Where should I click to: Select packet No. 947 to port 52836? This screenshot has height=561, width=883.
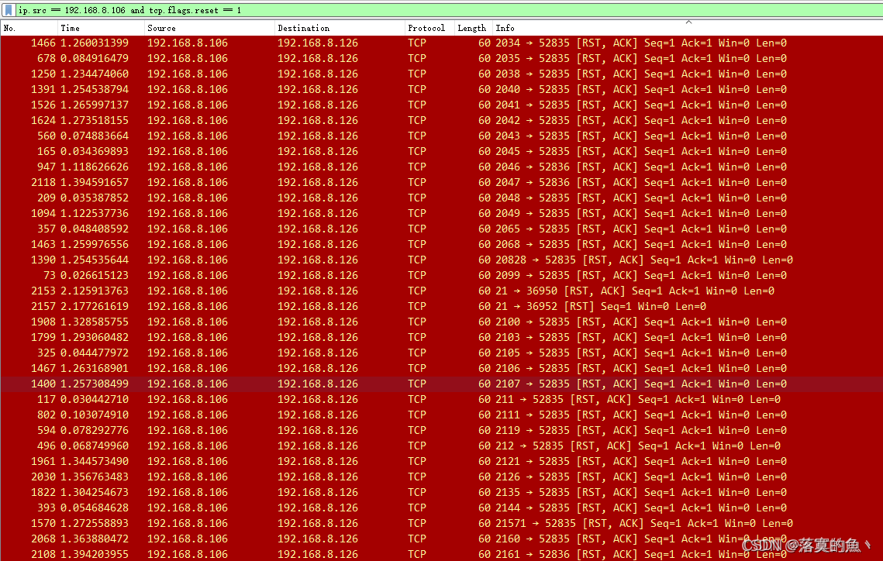click(x=442, y=167)
